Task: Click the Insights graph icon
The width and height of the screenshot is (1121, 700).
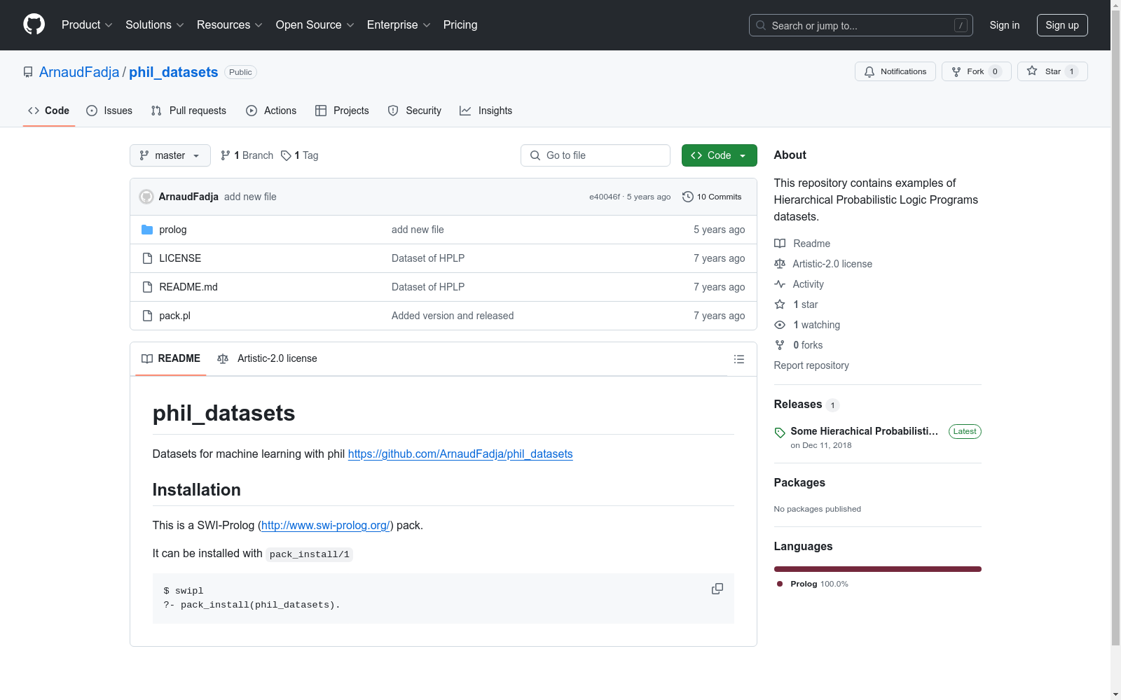Action: [x=465, y=111]
